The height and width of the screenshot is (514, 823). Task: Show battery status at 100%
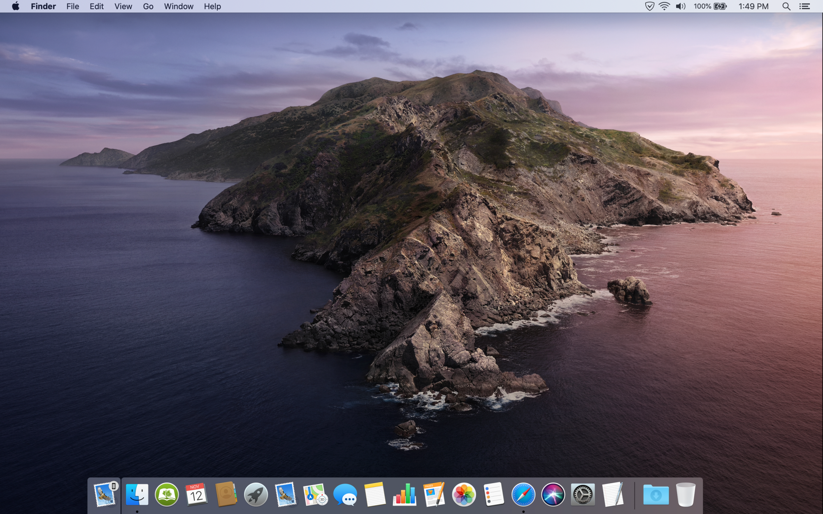click(710, 6)
